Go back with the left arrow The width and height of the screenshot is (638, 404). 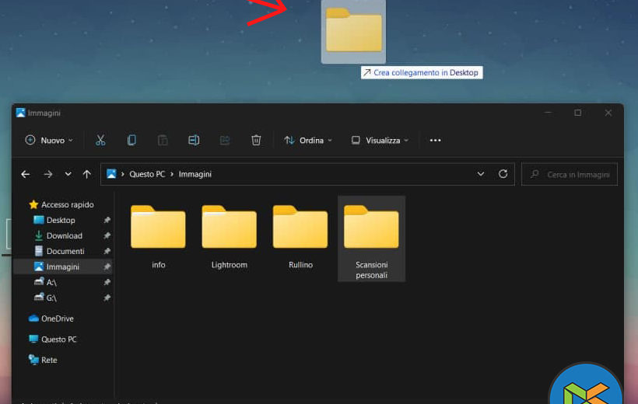25,174
